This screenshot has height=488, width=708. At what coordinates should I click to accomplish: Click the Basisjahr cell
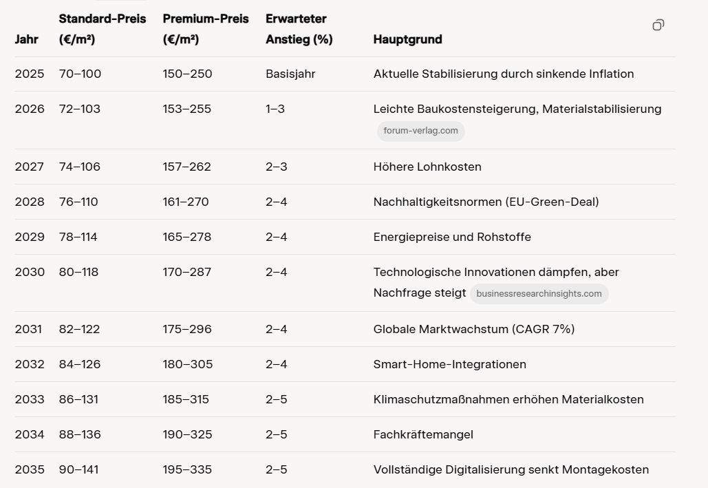pos(290,74)
